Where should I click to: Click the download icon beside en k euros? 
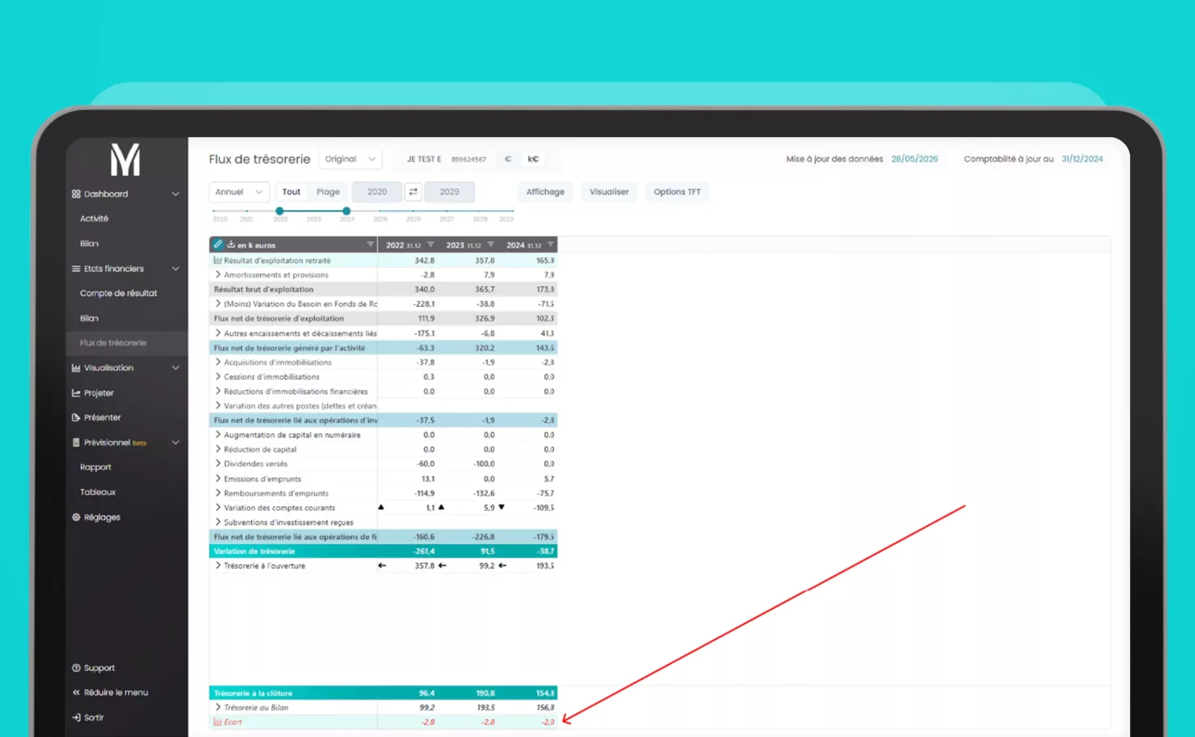click(231, 244)
